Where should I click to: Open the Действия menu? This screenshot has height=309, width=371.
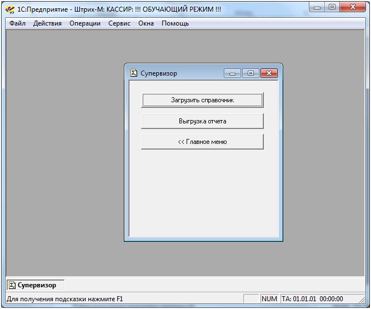pyautogui.click(x=47, y=23)
